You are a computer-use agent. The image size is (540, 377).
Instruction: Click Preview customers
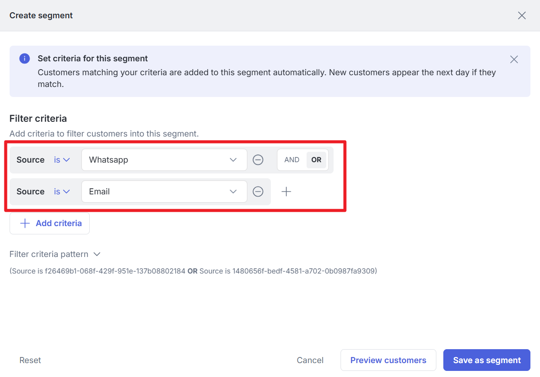pos(388,360)
